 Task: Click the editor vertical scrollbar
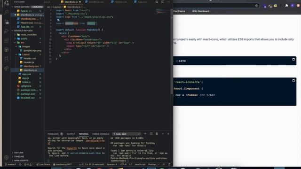172,52
